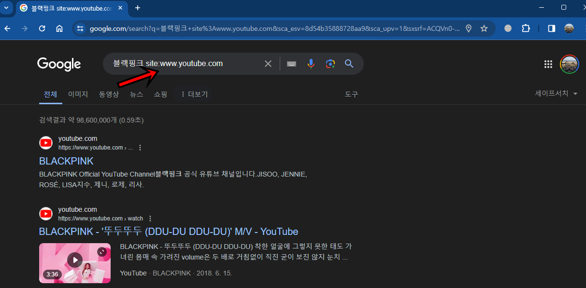Screen dimensions: 586x288
Task: Minimize the browser window
Action: [541, 8]
